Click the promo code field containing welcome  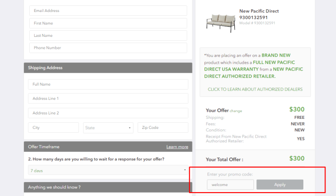pyautogui.click(x=230, y=184)
